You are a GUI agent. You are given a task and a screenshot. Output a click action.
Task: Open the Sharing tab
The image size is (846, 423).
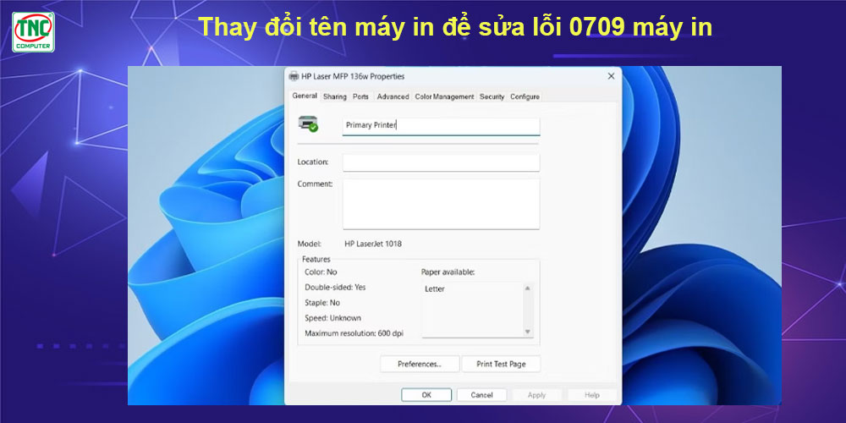tap(334, 96)
